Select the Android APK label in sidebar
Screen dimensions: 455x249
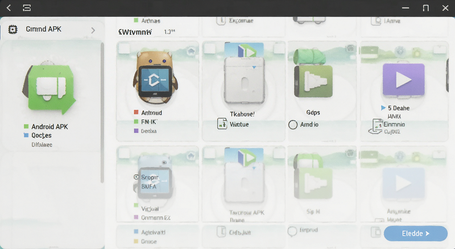(49, 127)
